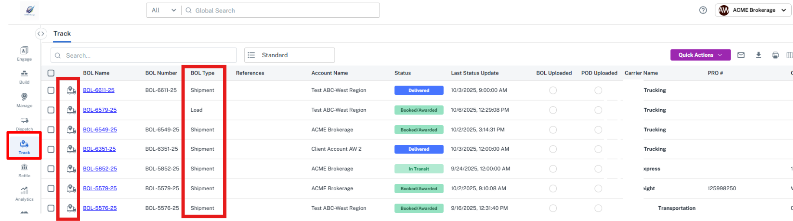Open the Settle sidebar section

(x=24, y=170)
